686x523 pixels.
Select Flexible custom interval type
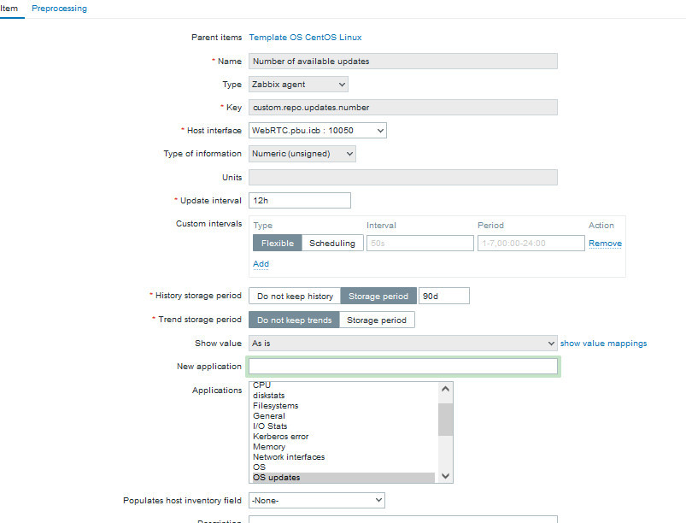[x=277, y=244]
